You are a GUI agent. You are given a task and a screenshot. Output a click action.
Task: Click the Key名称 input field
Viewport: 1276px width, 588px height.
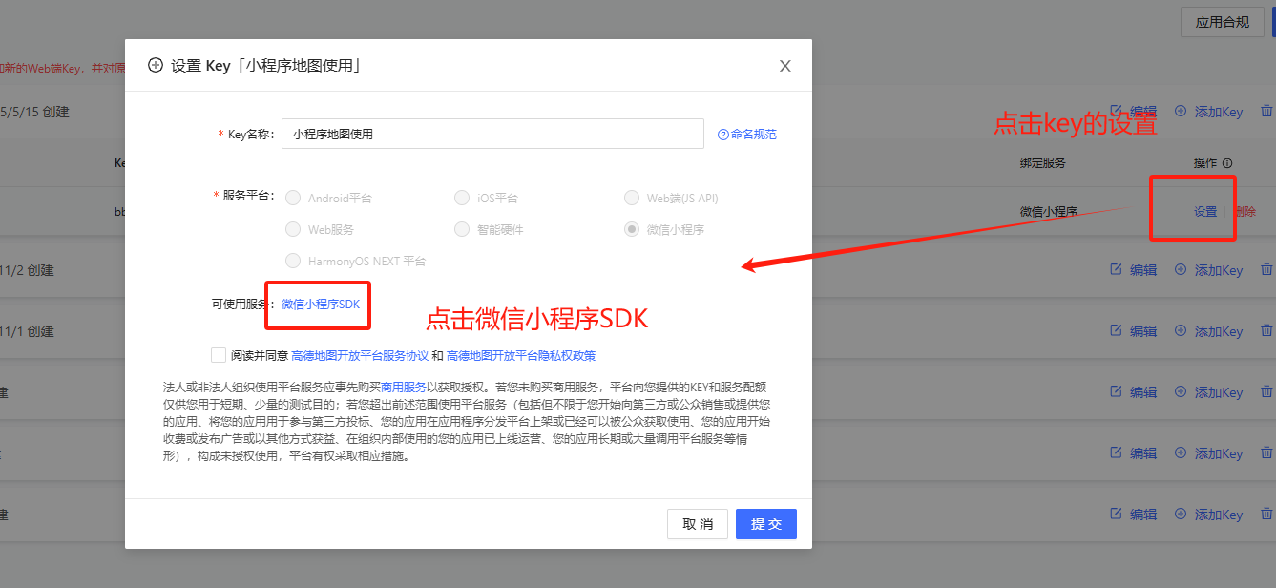(x=492, y=135)
